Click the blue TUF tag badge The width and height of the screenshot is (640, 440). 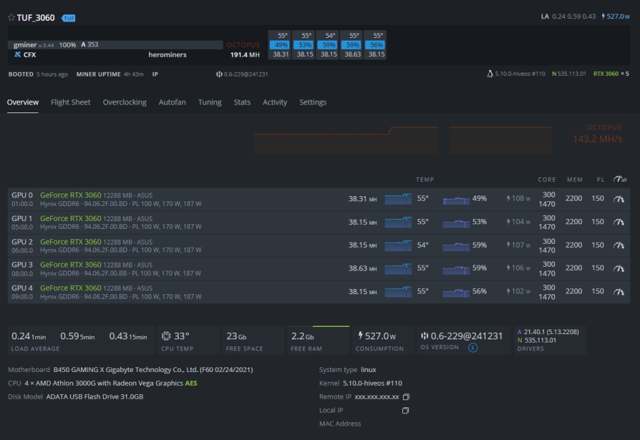pyautogui.click(x=69, y=18)
